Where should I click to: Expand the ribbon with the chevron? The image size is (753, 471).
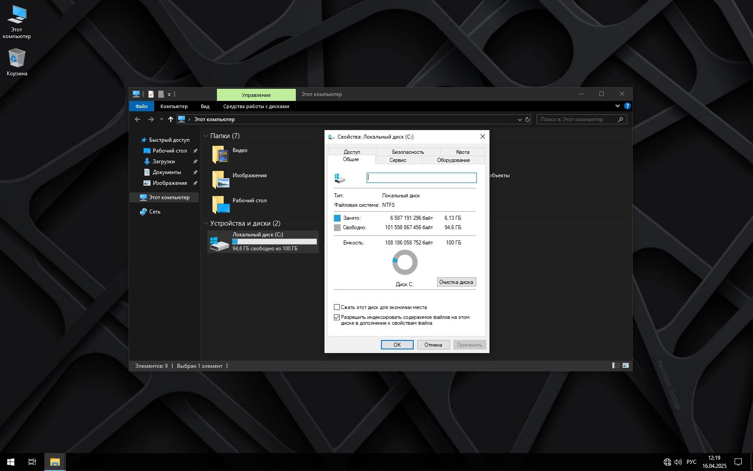click(617, 106)
